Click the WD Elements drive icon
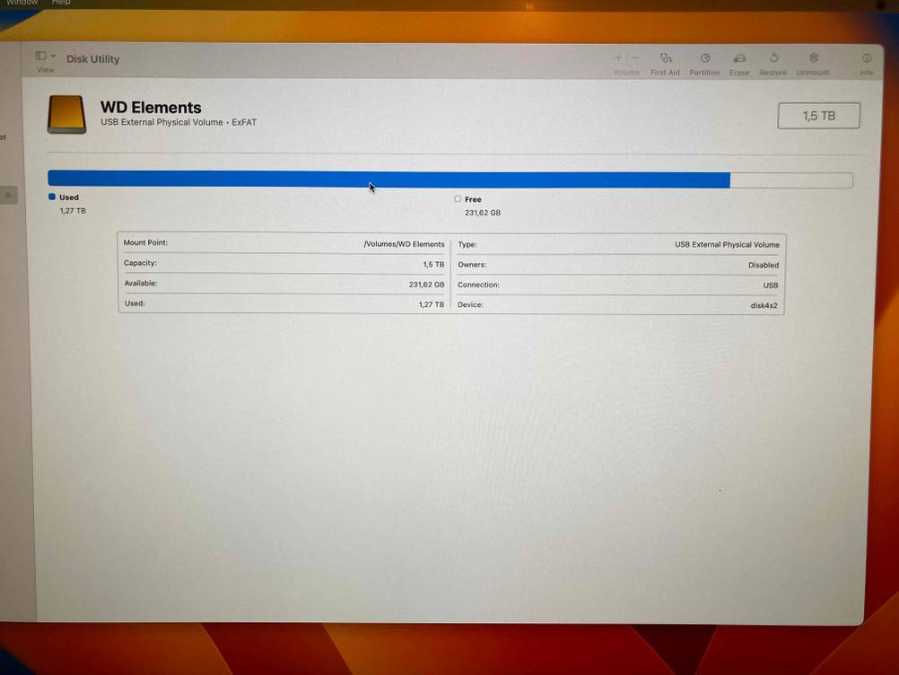Image resolution: width=899 pixels, height=675 pixels. [66, 115]
